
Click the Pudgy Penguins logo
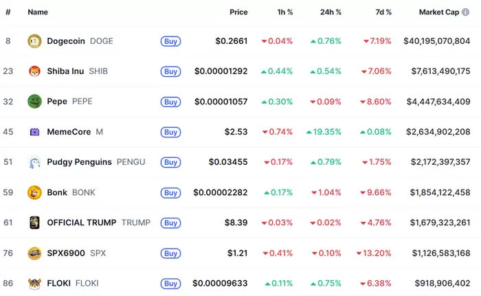(34, 162)
